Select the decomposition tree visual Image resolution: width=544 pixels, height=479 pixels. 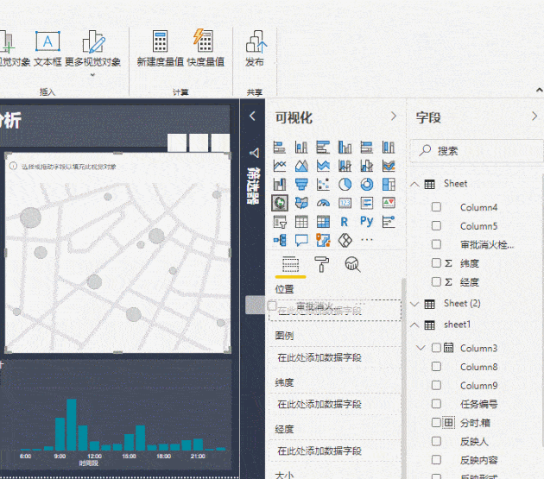coord(280,240)
